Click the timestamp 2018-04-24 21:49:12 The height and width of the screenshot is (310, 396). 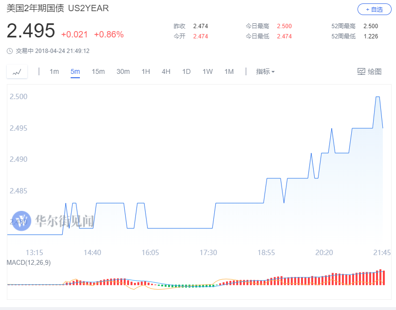(62, 51)
